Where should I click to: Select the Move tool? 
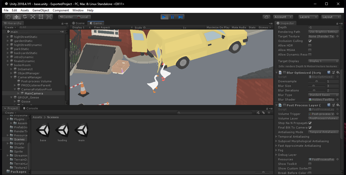(x=16, y=17)
